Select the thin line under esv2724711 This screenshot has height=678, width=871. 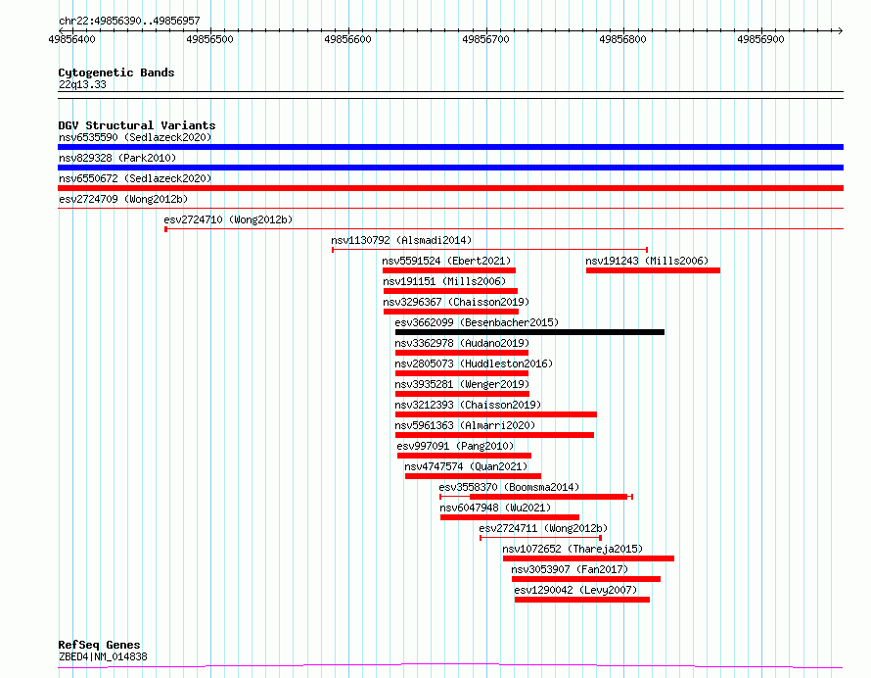pyautogui.click(x=540, y=538)
